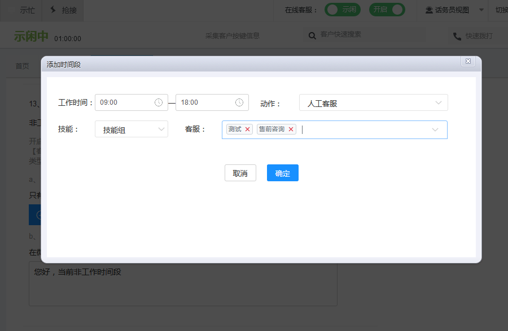Click the 09:00 start time field
Screen dimensions: 508x331
(x=124, y=102)
